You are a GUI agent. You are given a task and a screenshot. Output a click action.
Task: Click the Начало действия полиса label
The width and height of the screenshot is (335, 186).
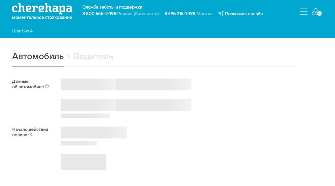(30, 132)
